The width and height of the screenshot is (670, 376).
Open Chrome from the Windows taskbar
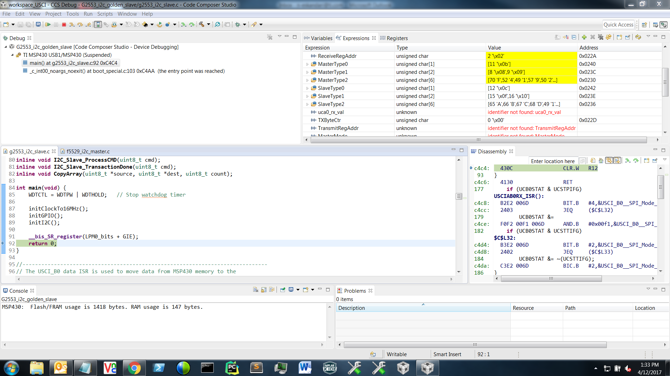(x=134, y=368)
